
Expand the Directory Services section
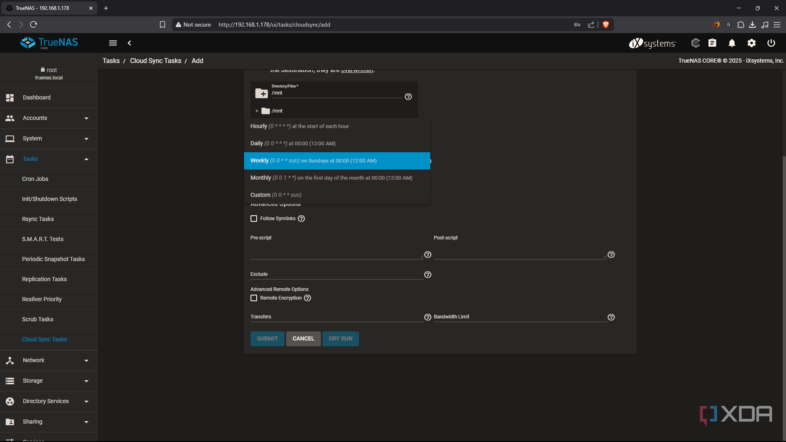click(49, 401)
